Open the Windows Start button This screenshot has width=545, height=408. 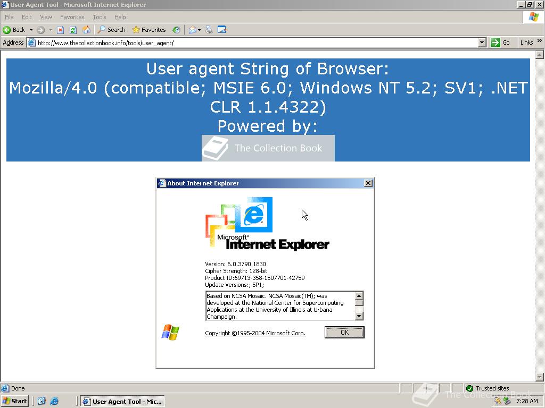coord(14,402)
